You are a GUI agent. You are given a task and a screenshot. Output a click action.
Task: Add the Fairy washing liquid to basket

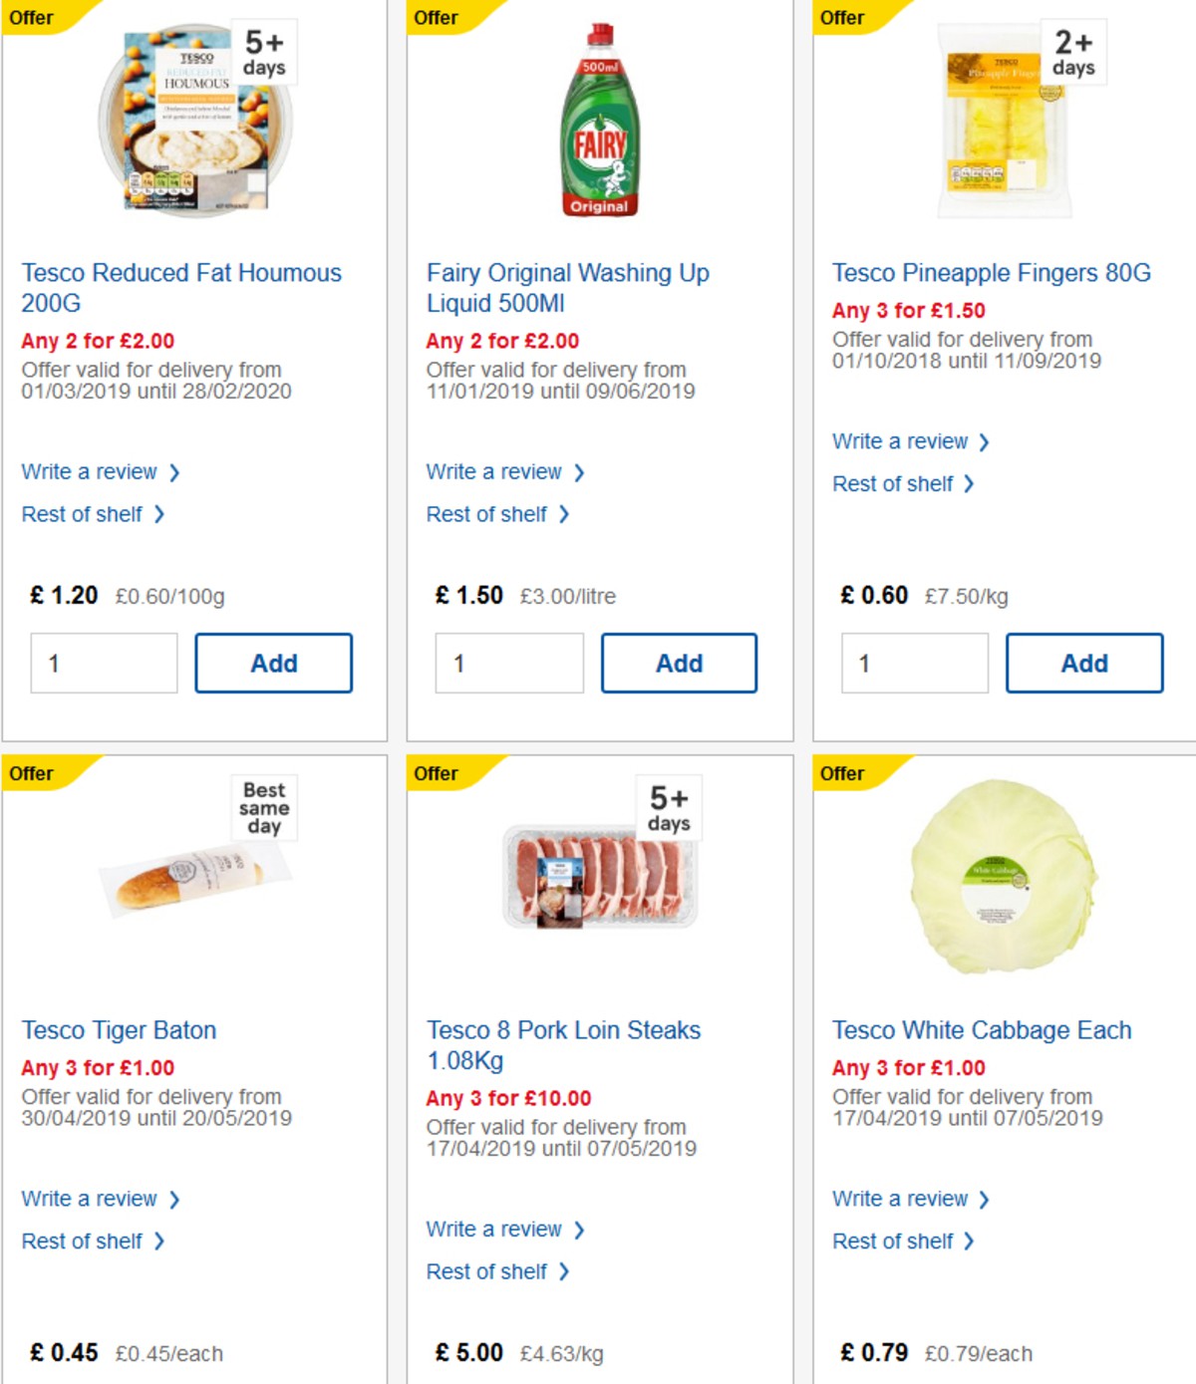[x=679, y=663]
